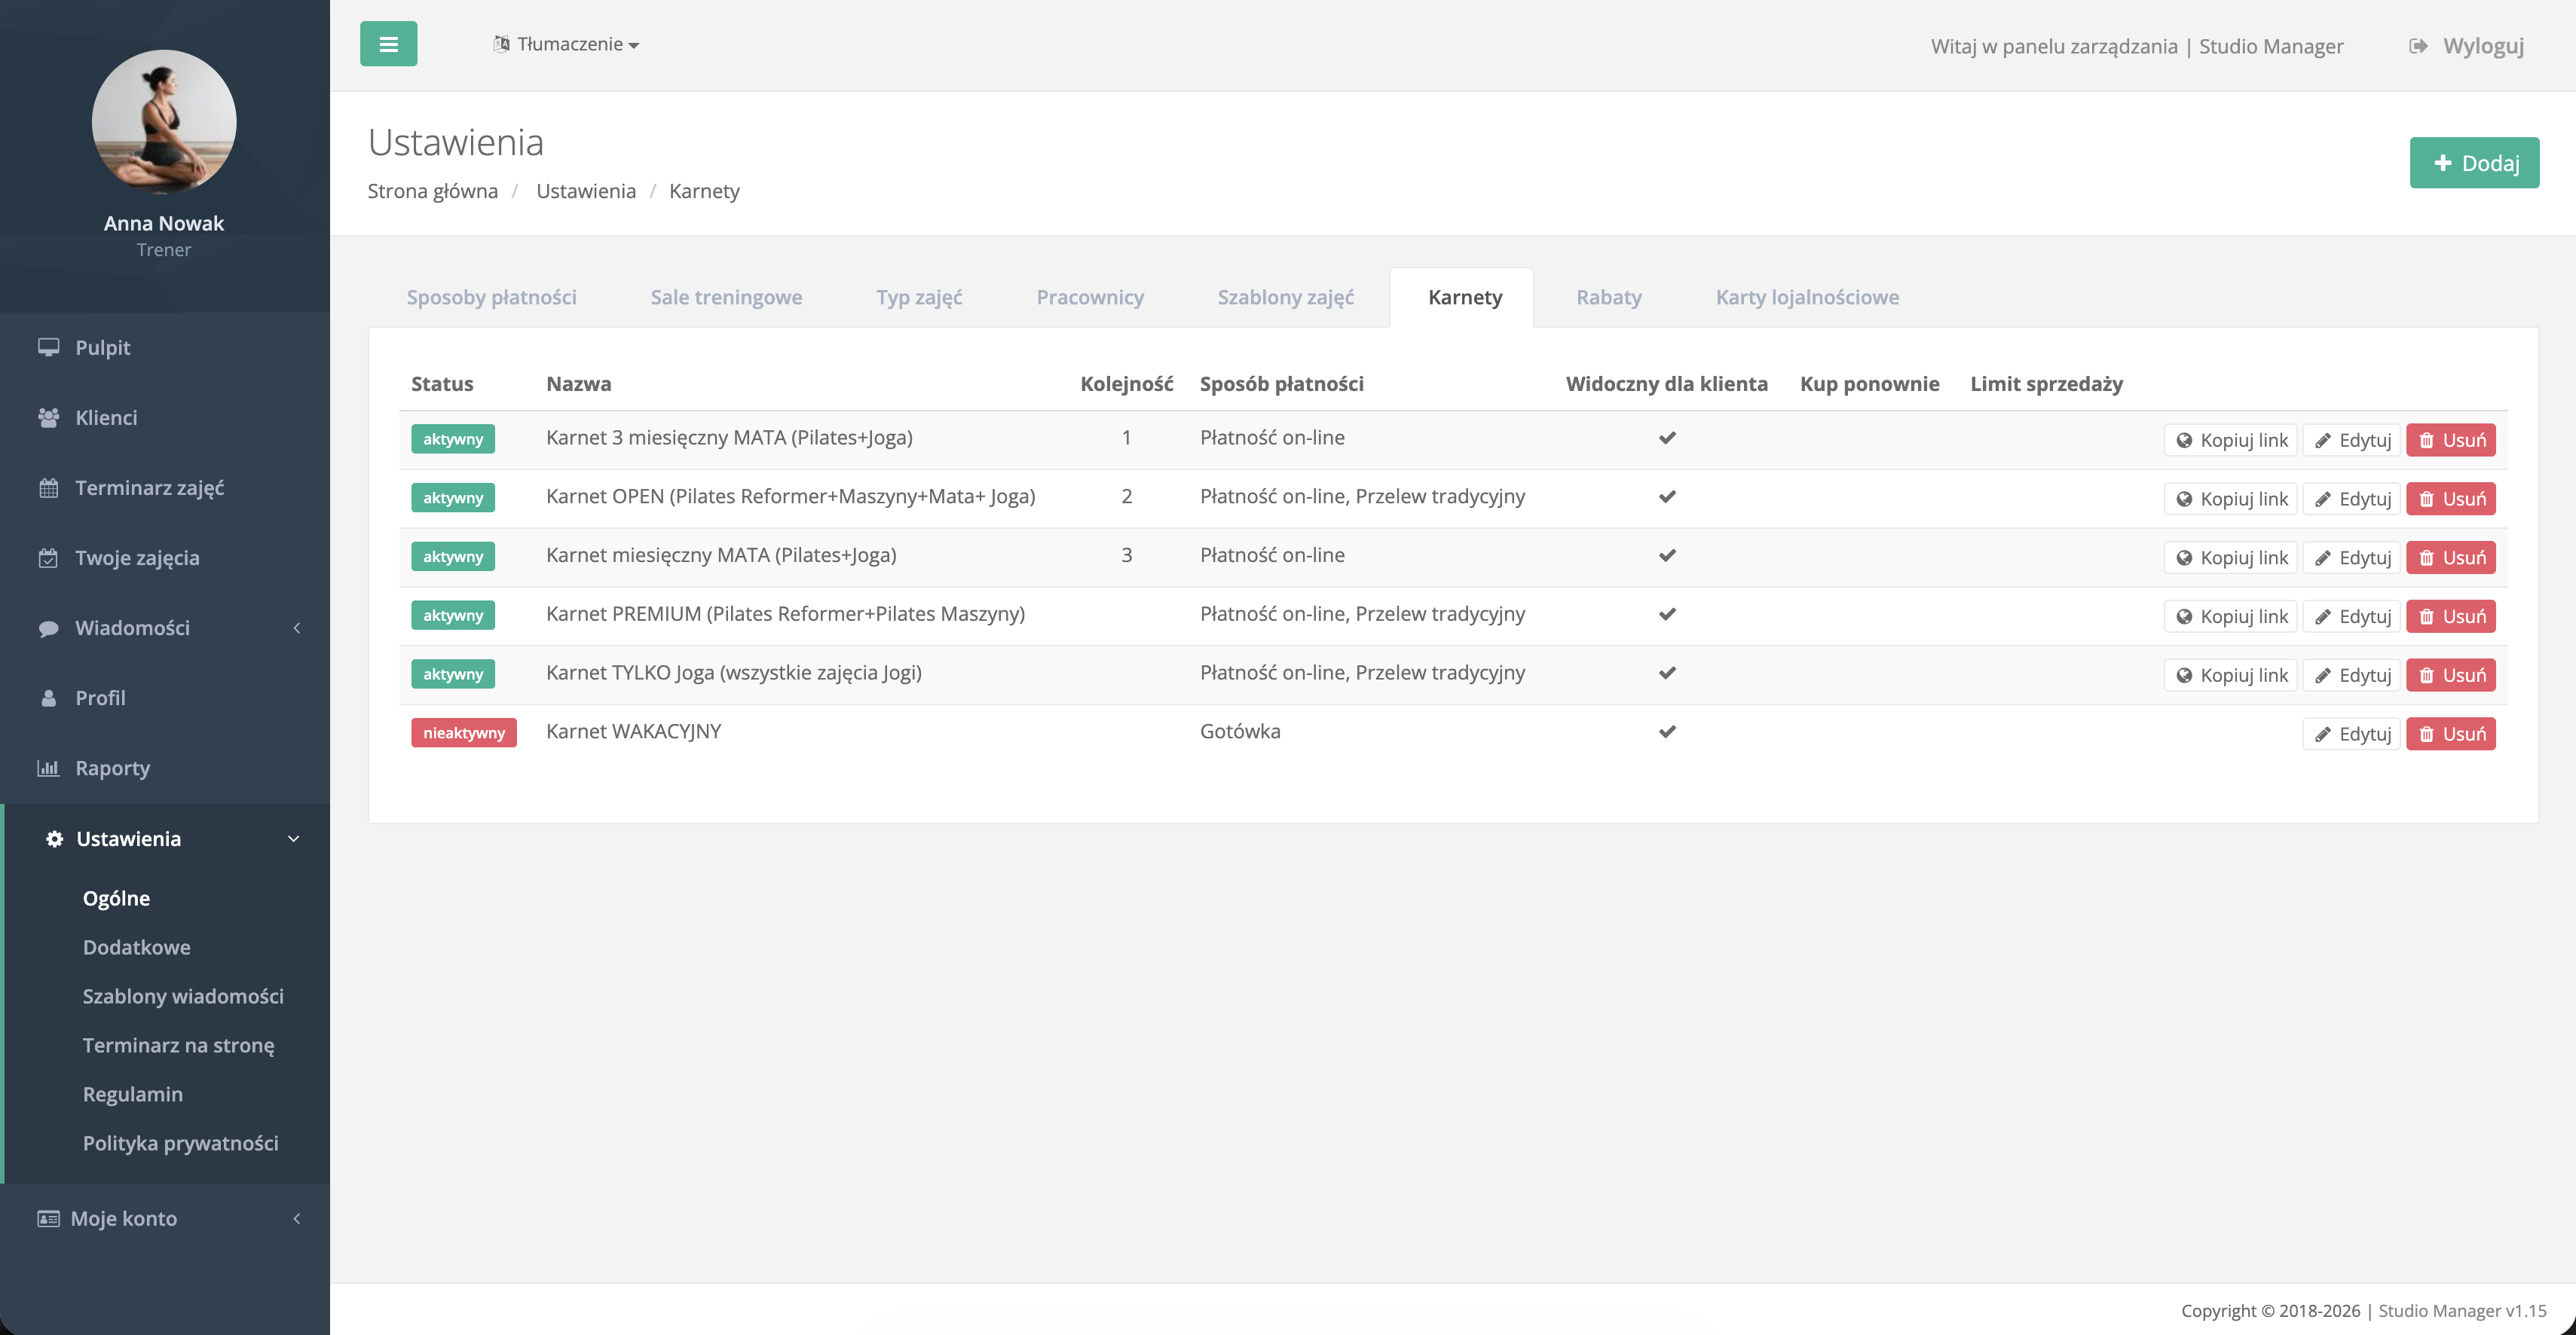Click the Wiadomości speech bubble icon
The width and height of the screenshot is (2576, 1335).
pyautogui.click(x=48, y=628)
